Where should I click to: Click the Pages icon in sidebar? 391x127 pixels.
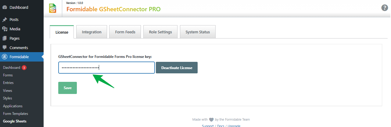coord(5,38)
